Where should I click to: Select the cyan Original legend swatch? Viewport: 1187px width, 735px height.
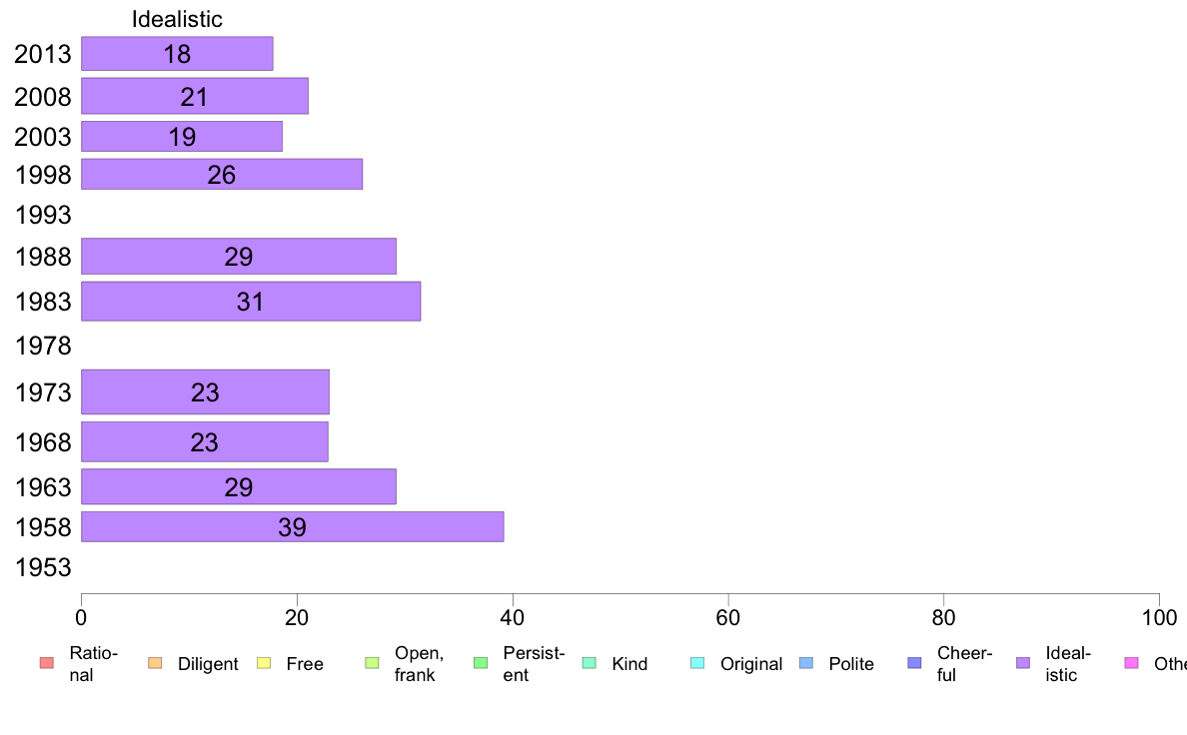697,663
